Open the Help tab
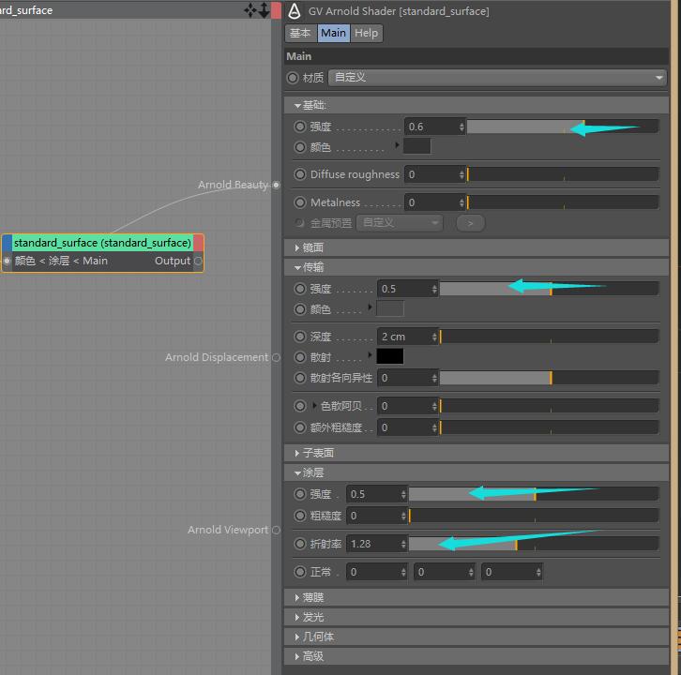681x675 pixels. [366, 33]
